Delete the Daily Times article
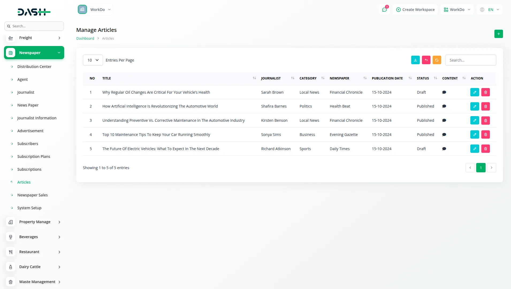Image resolution: width=511 pixels, height=289 pixels. click(485, 149)
